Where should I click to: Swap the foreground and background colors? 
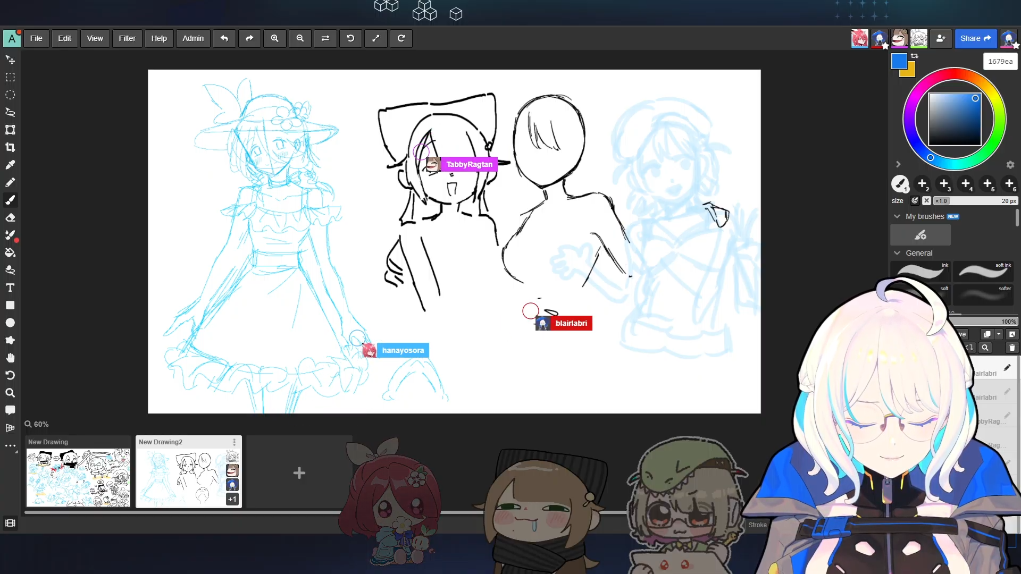(x=915, y=56)
